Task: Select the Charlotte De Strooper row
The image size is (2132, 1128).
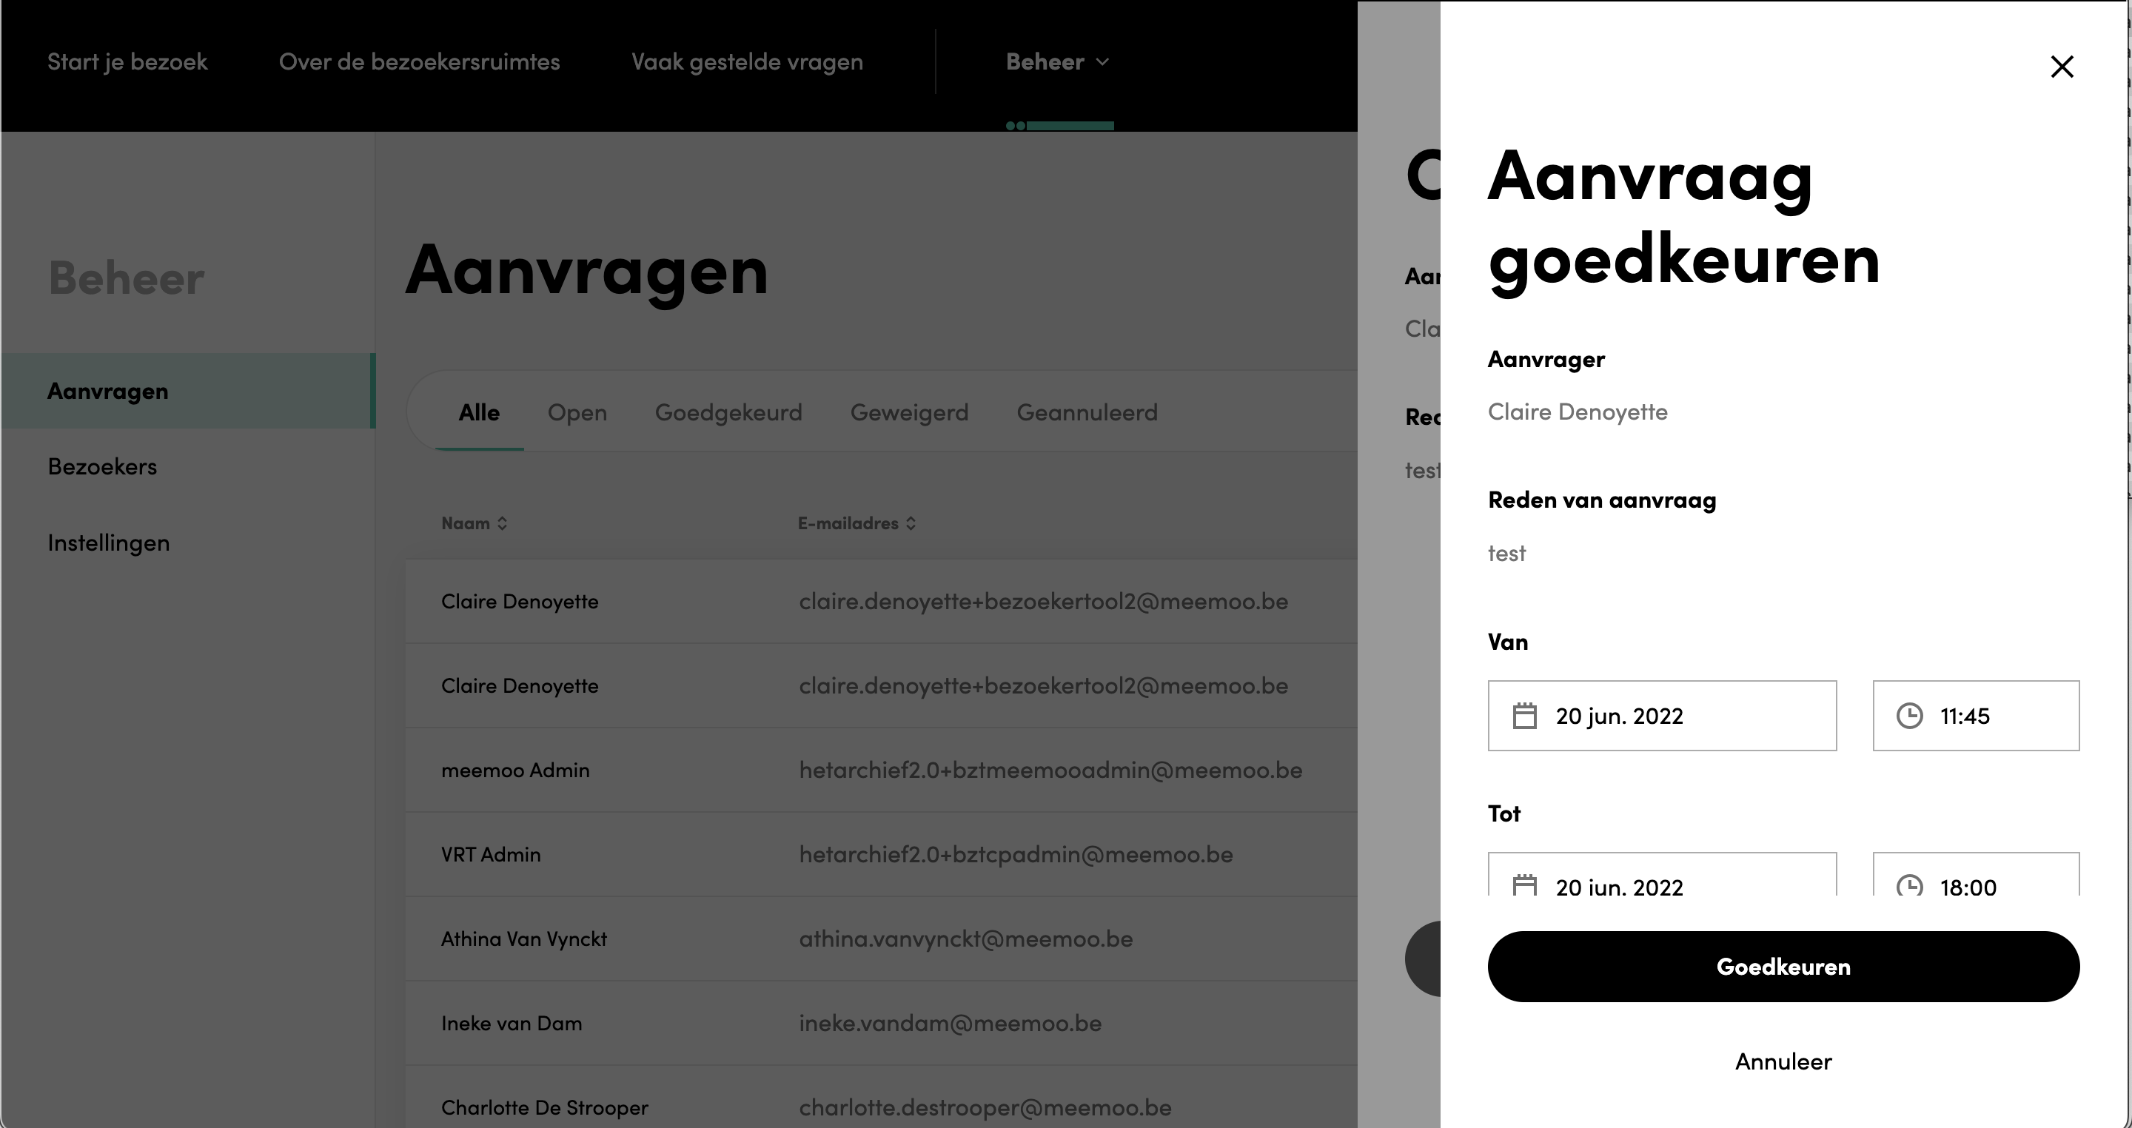Action: click(x=882, y=1098)
